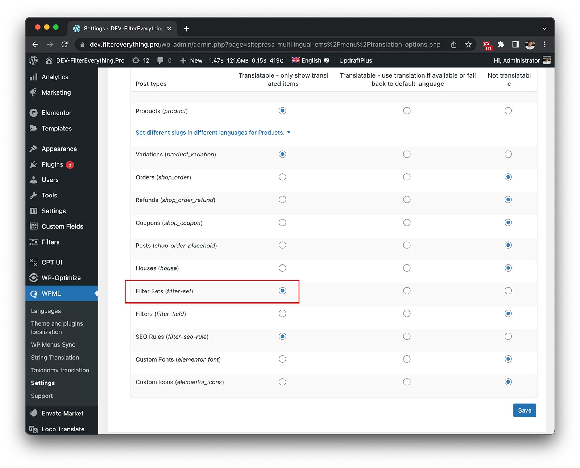Open UpdraftPlus from the admin bar
The height and width of the screenshot is (468, 580).
355,60
